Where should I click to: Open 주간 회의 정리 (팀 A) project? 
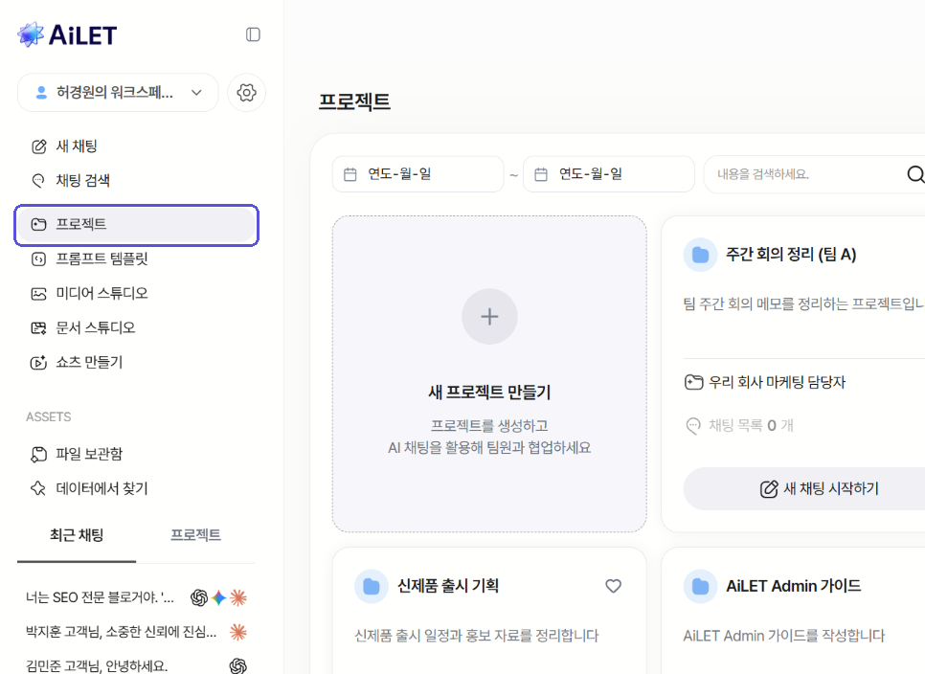[791, 255]
